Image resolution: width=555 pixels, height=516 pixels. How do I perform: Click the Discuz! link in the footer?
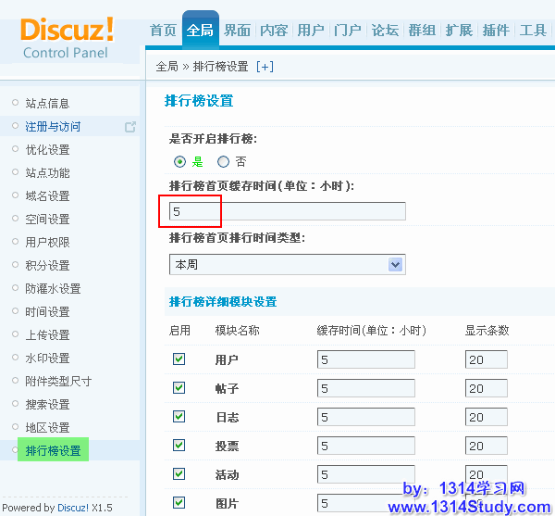(x=71, y=508)
